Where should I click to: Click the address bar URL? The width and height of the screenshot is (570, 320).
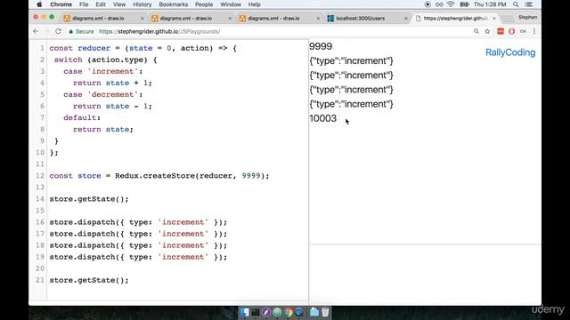pyautogui.click(x=159, y=32)
